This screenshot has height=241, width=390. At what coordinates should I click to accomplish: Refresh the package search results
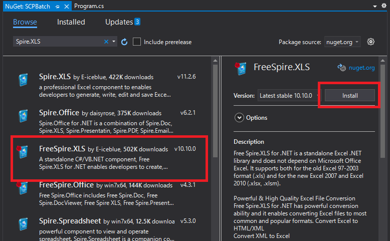(124, 42)
